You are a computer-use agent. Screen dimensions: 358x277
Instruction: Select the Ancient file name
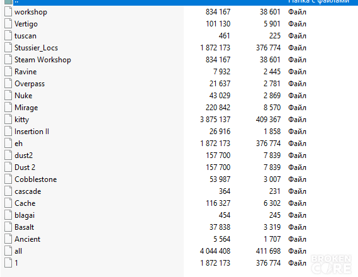pos(28,239)
